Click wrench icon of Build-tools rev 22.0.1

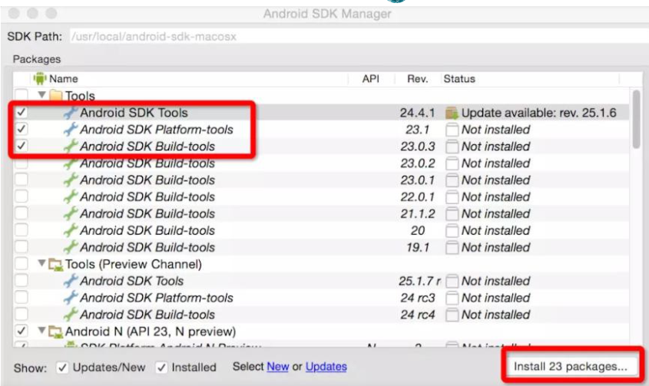71,196
